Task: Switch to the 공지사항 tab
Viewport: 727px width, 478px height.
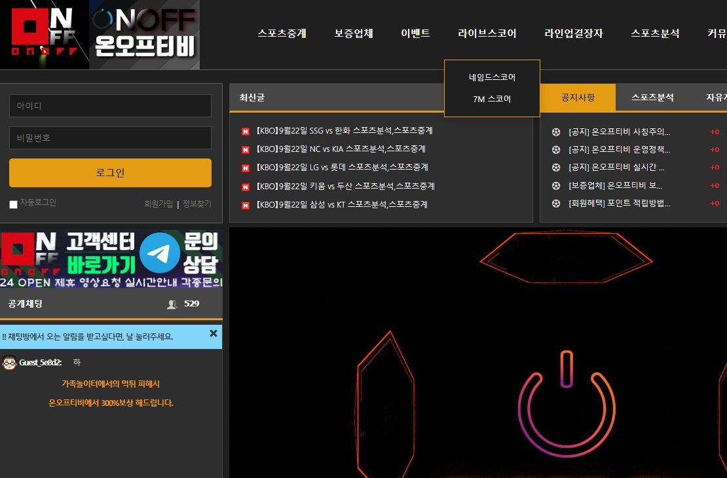Action: pos(578,98)
